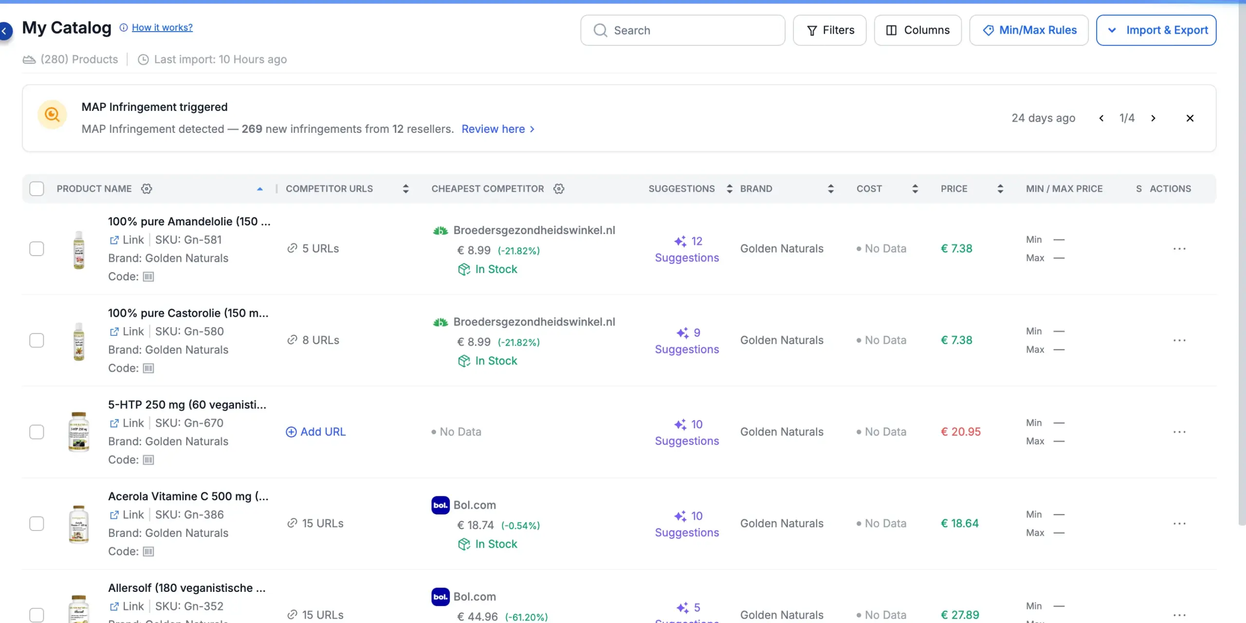The width and height of the screenshot is (1246, 623).
Task: Click the How it works? link
Action: pos(162,28)
